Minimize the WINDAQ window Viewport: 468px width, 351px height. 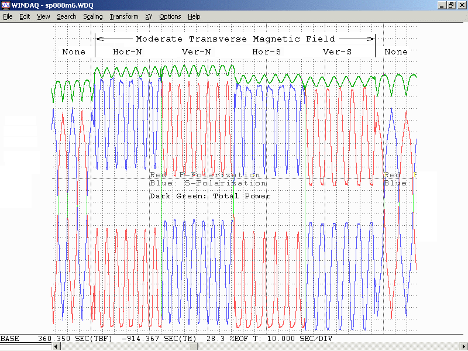pyautogui.click(x=442, y=5)
